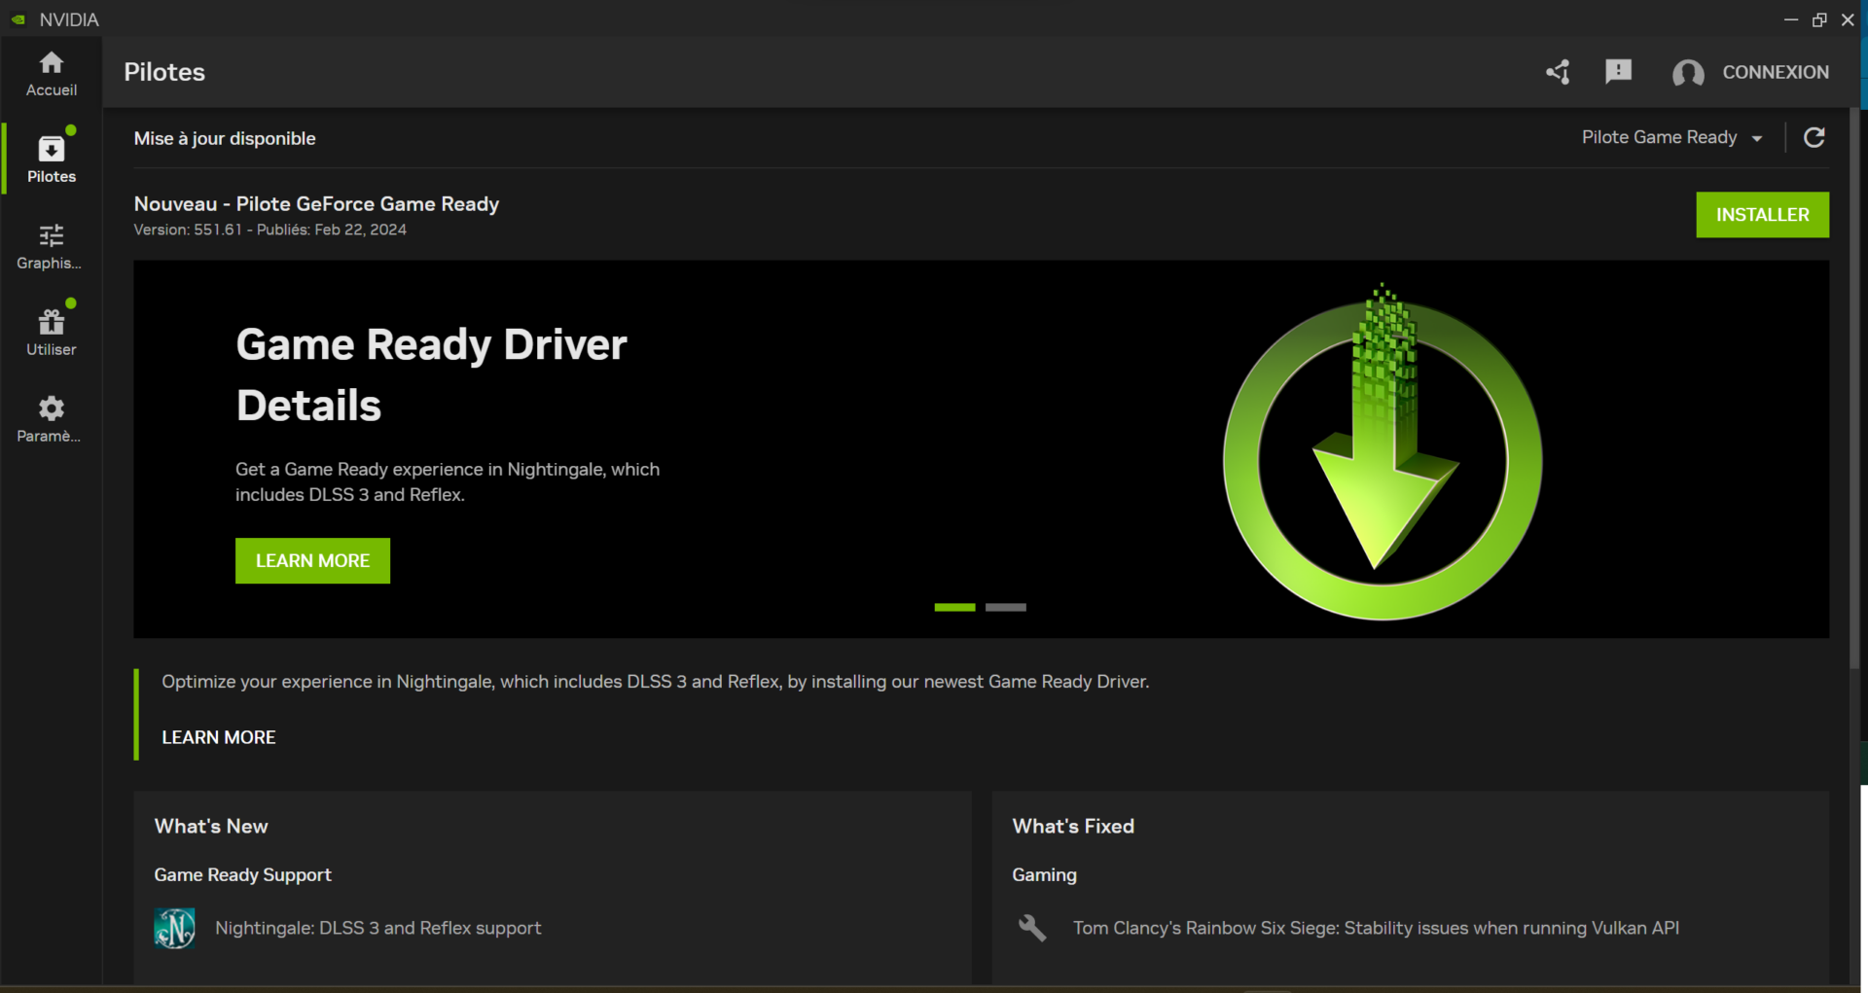Open the feedback exclamation icon
The image size is (1868, 993).
[x=1618, y=71]
